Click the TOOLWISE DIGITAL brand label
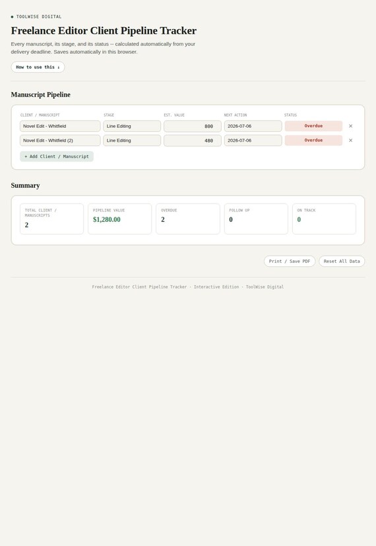 click(x=39, y=16)
